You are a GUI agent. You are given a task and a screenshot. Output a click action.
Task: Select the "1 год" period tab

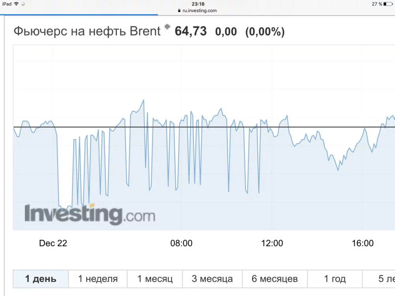point(335,279)
